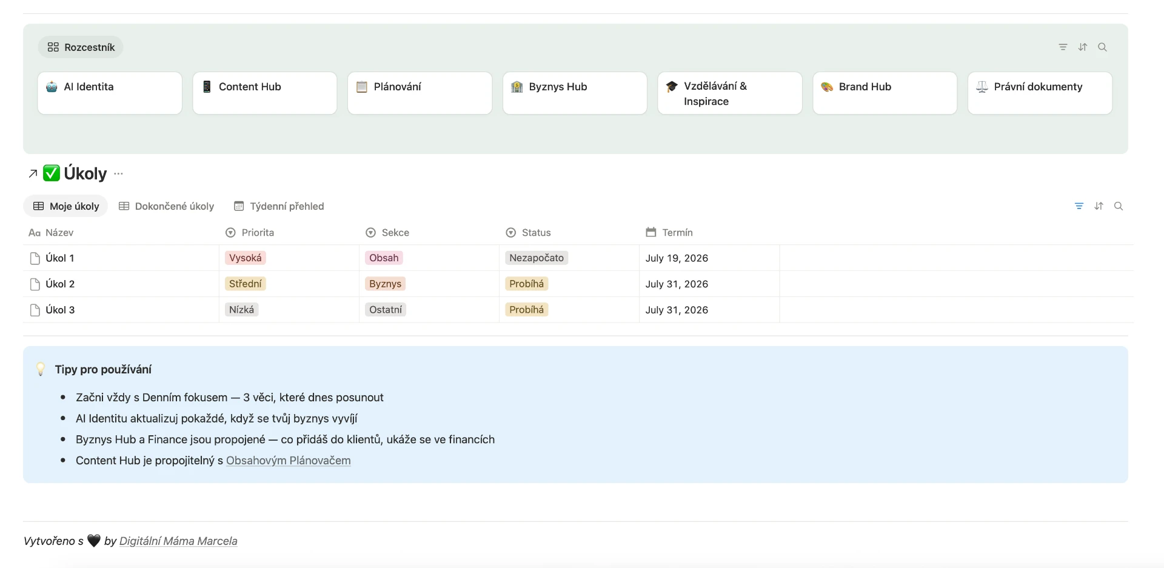This screenshot has width=1164, height=568.
Task: Follow the Obsahovým Plánovačem link
Action: point(289,461)
